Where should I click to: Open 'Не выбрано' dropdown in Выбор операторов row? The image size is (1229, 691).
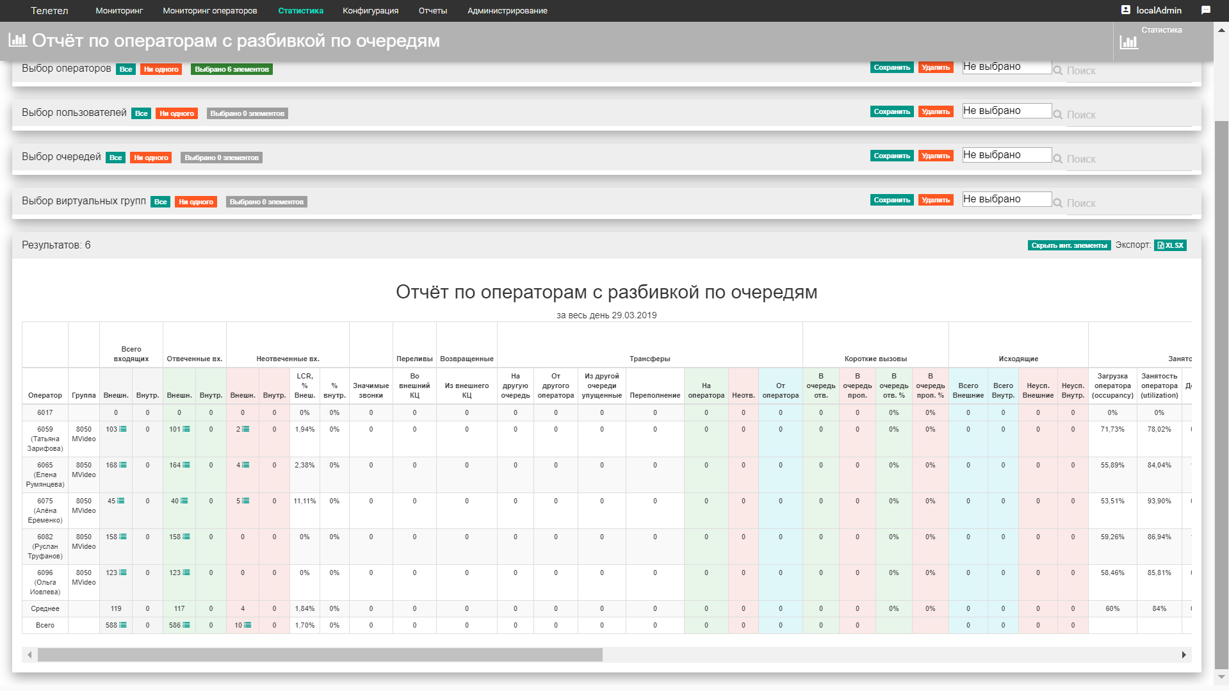pyautogui.click(x=1007, y=67)
